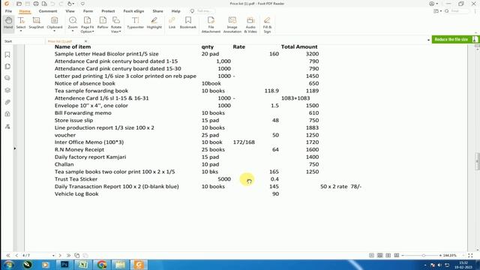Close the Price list PDF tab

(85, 41)
